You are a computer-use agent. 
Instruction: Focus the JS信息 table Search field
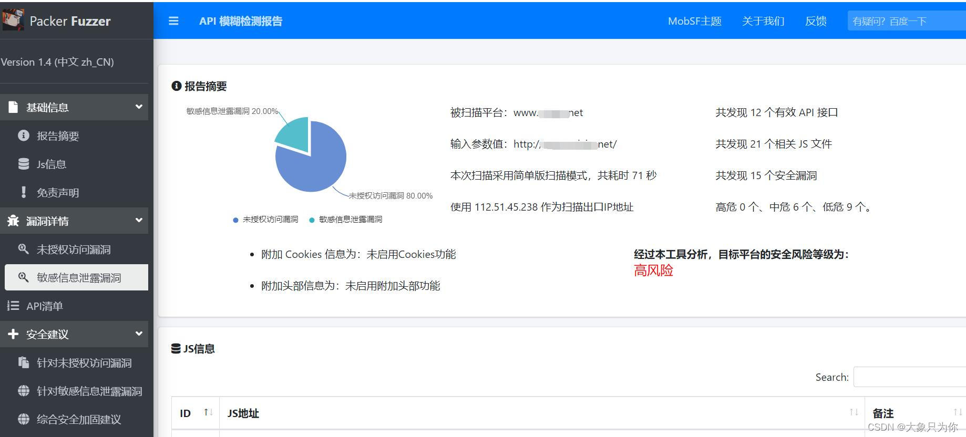click(x=910, y=377)
